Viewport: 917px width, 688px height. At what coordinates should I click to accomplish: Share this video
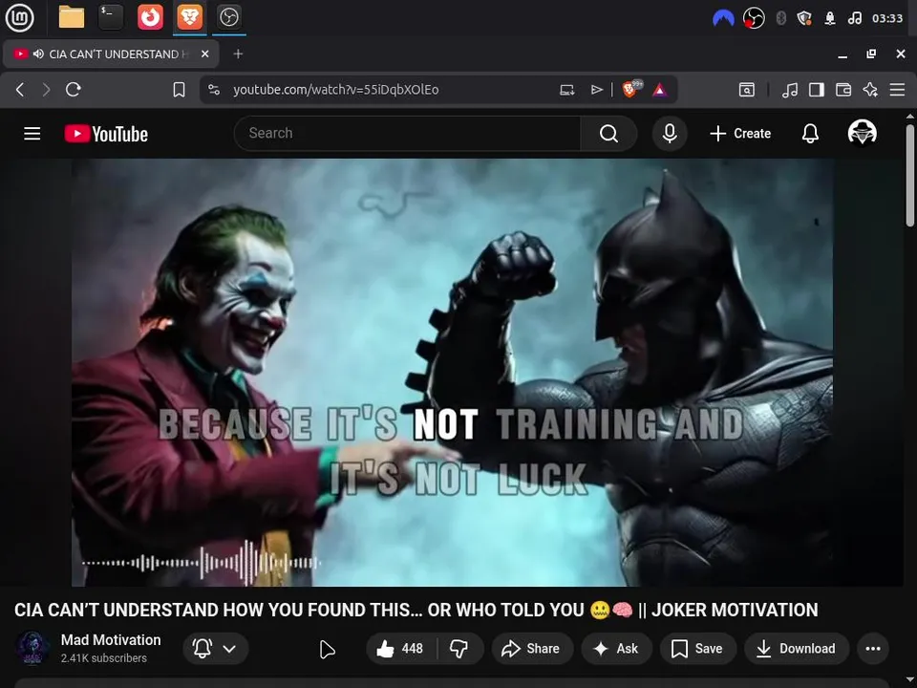coord(530,648)
